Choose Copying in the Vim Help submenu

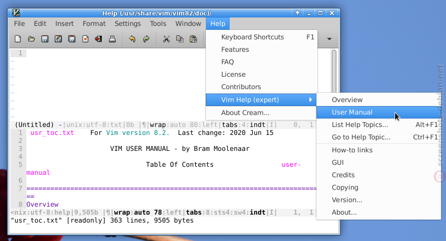379,188
